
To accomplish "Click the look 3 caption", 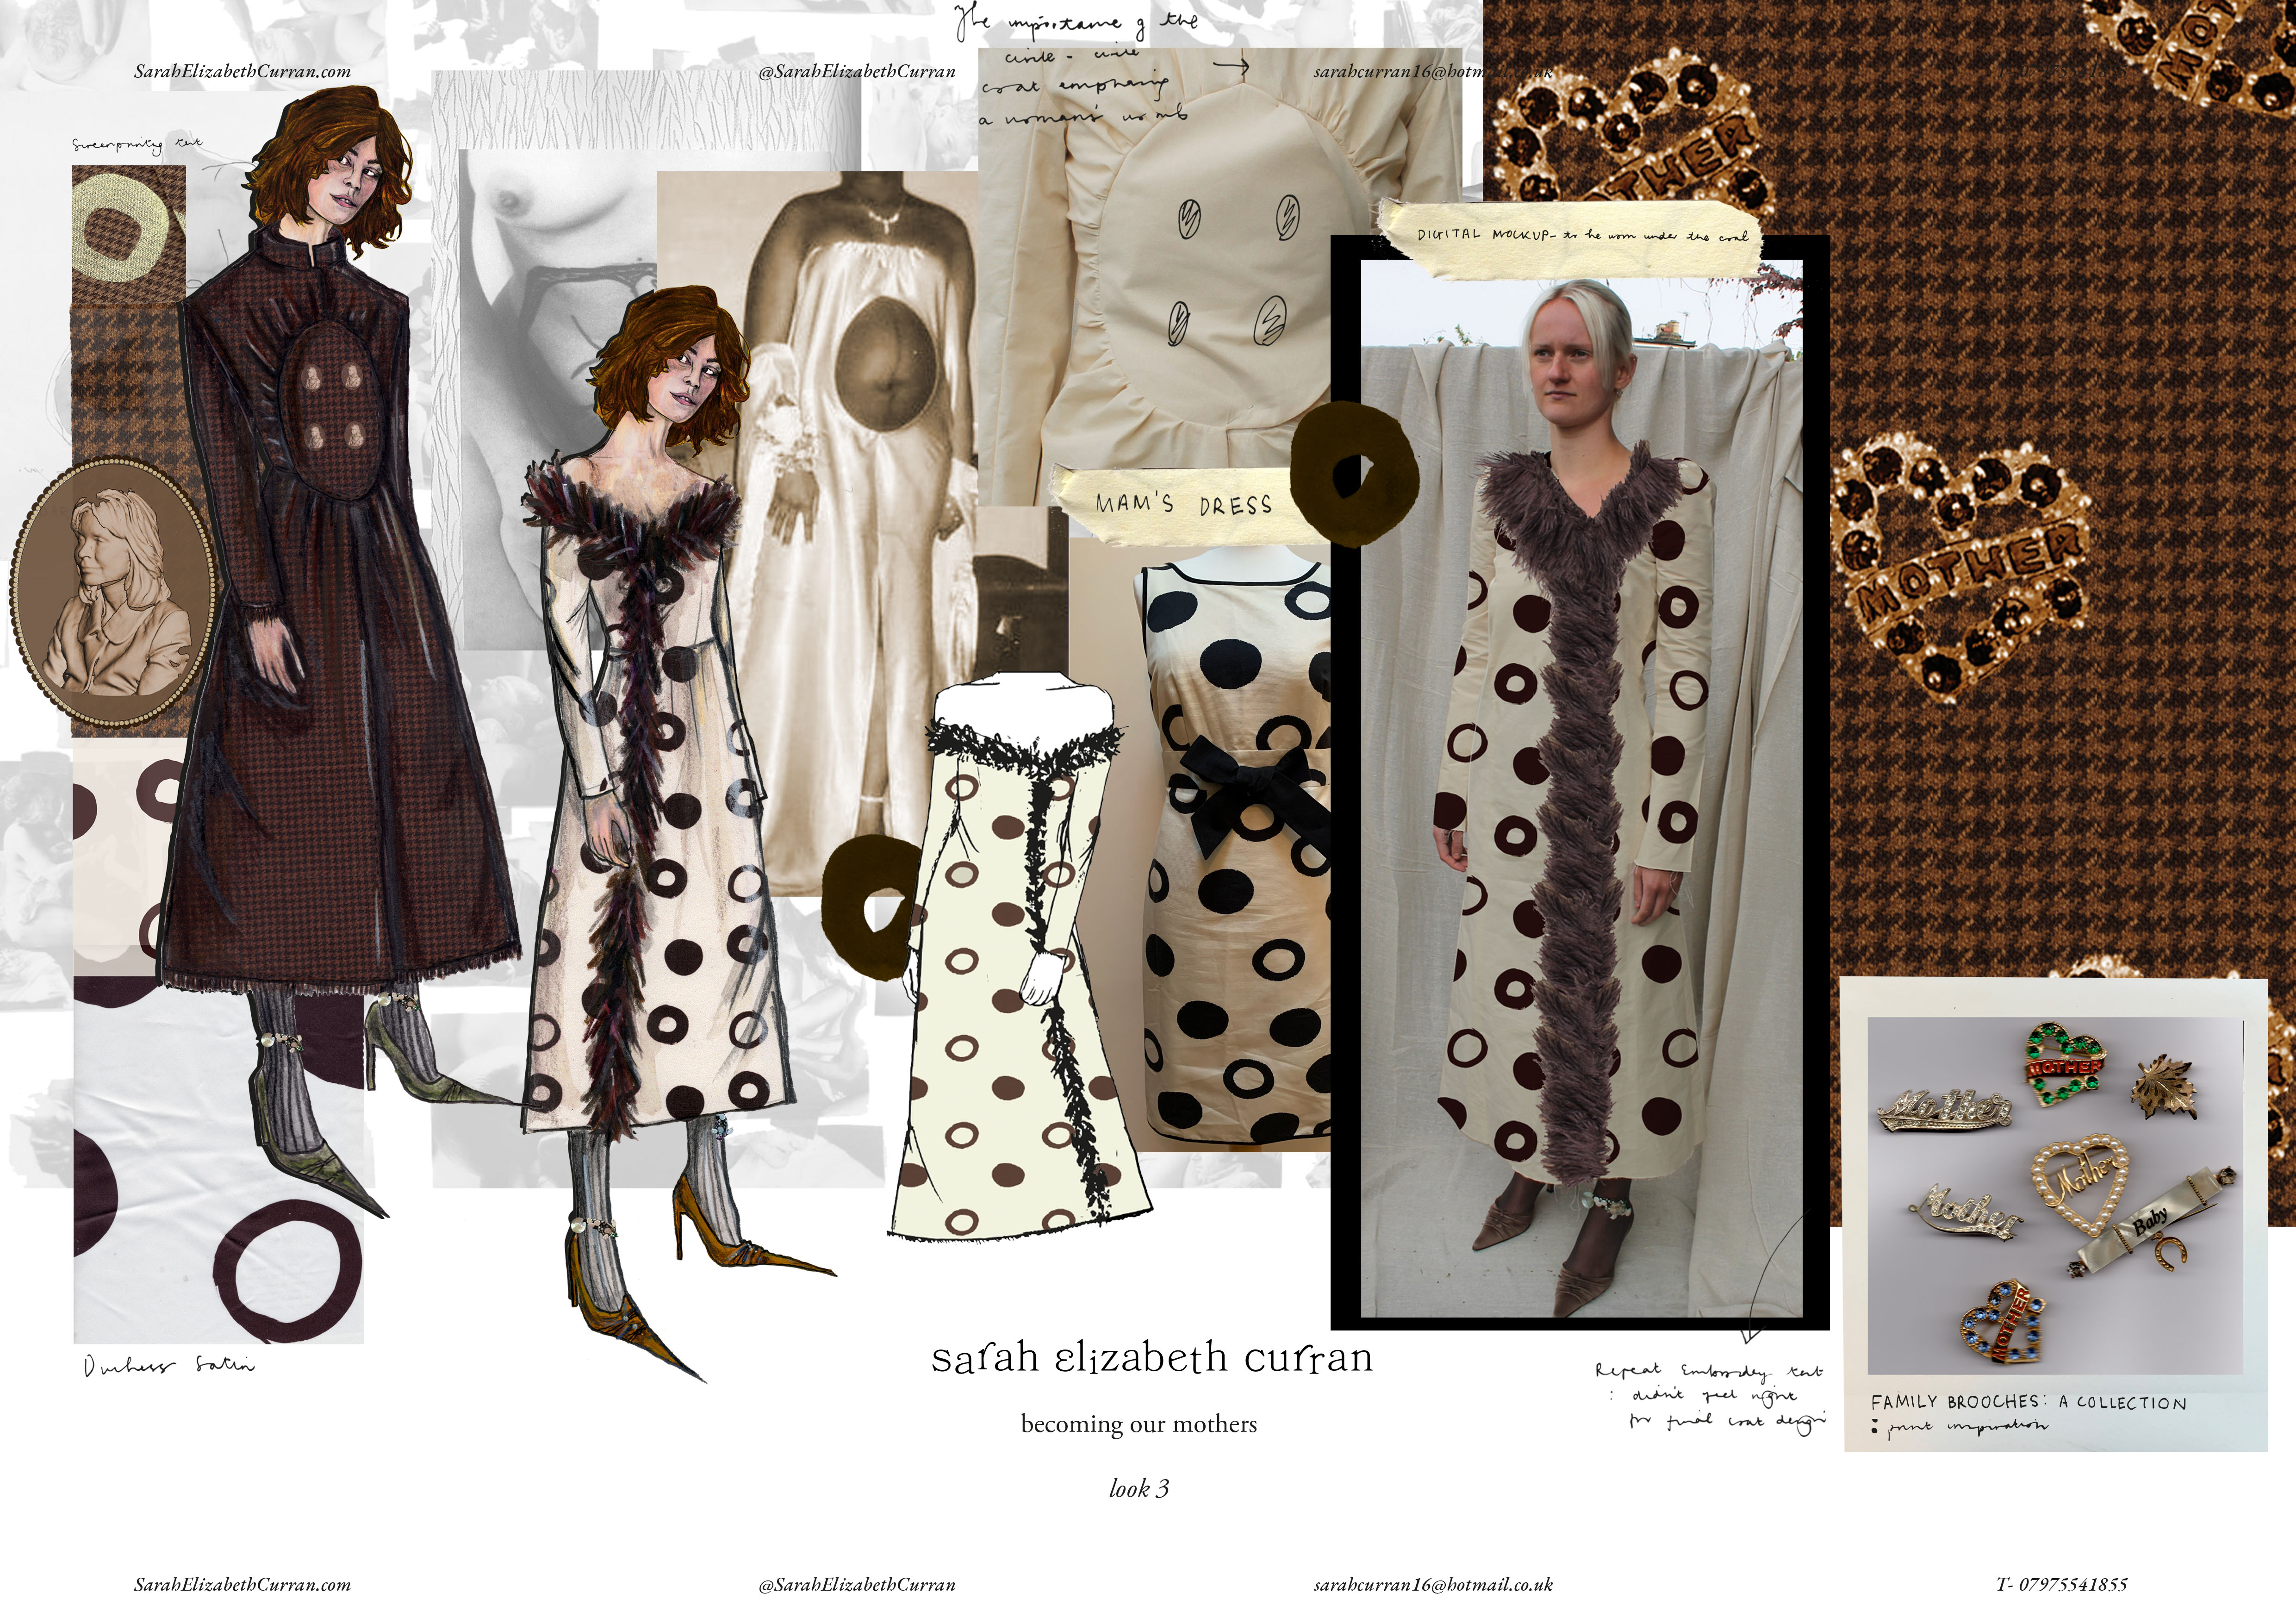I will tap(1138, 1489).
